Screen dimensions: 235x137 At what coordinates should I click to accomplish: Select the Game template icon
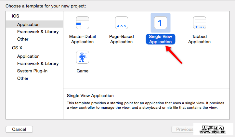coord(82,57)
